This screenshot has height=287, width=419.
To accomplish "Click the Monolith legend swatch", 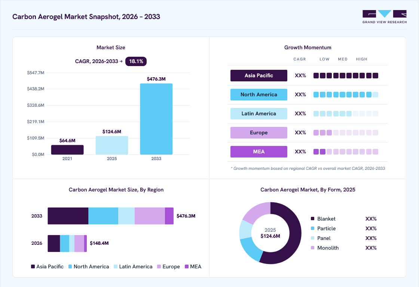I will (x=313, y=248).
